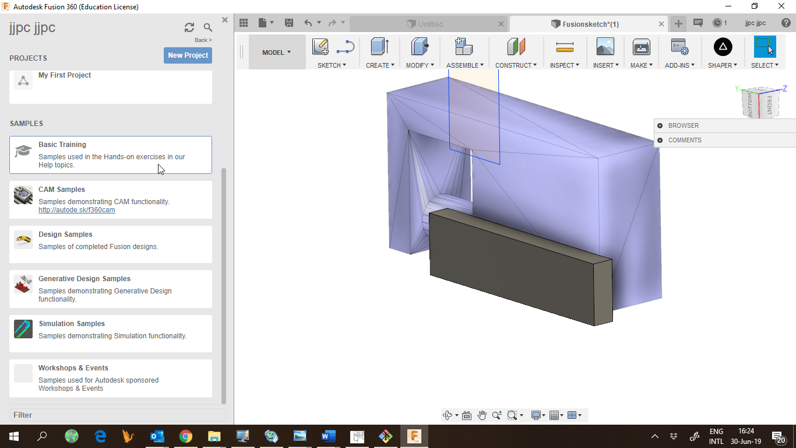This screenshot has width=796, height=448.
Task: Click the Filter input field
Action: pos(118,415)
